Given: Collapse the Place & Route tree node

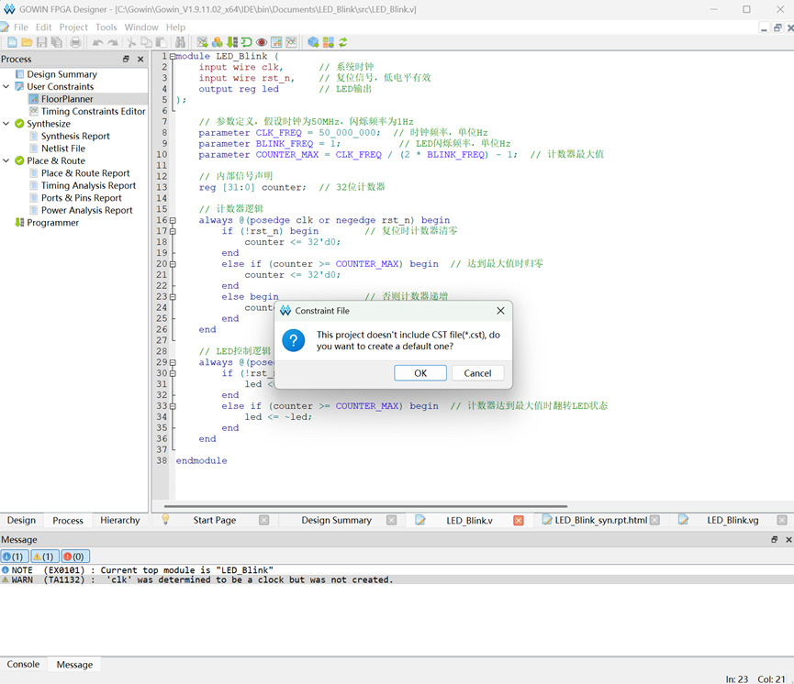Looking at the screenshot, I should pos(6,160).
